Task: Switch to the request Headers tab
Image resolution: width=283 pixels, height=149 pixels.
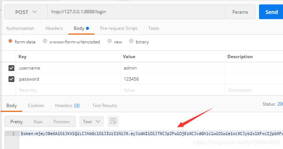Action: [x=54, y=28]
